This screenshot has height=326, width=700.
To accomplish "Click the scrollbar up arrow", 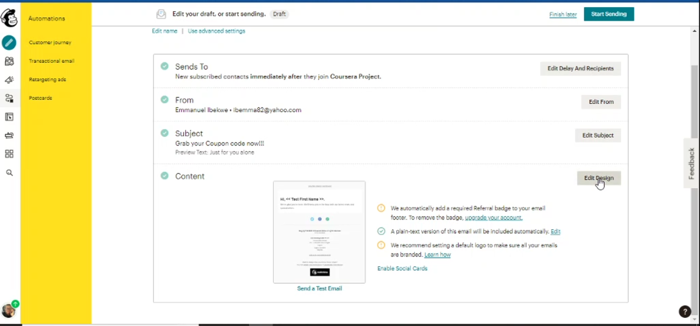I will click(x=695, y=31).
